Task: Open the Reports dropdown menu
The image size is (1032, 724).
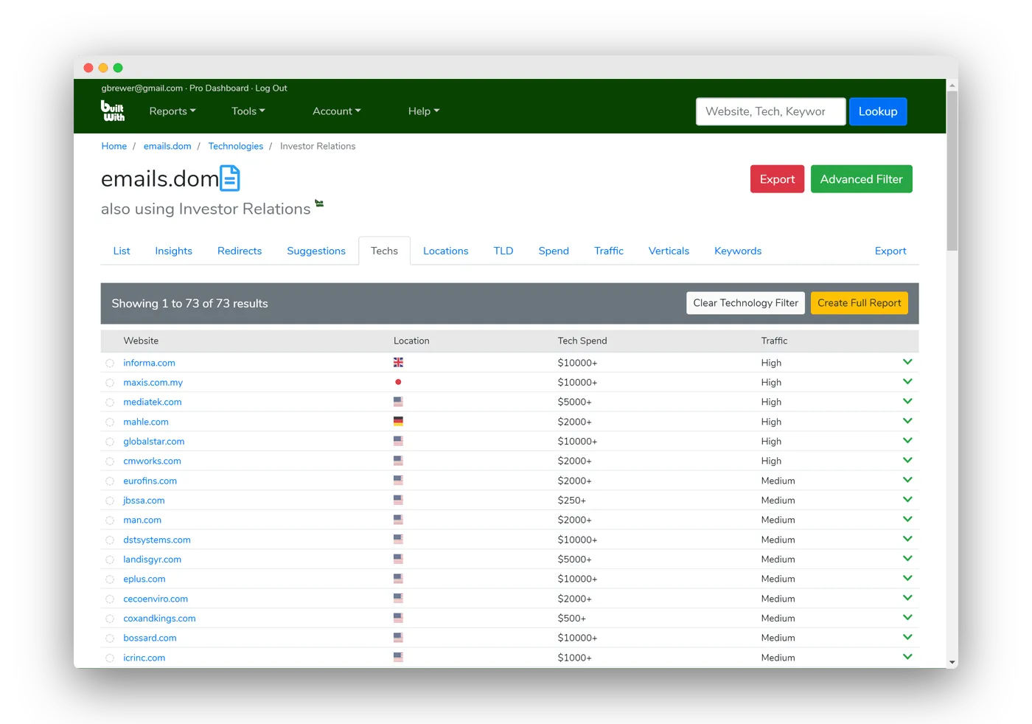Action: click(172, 111)
